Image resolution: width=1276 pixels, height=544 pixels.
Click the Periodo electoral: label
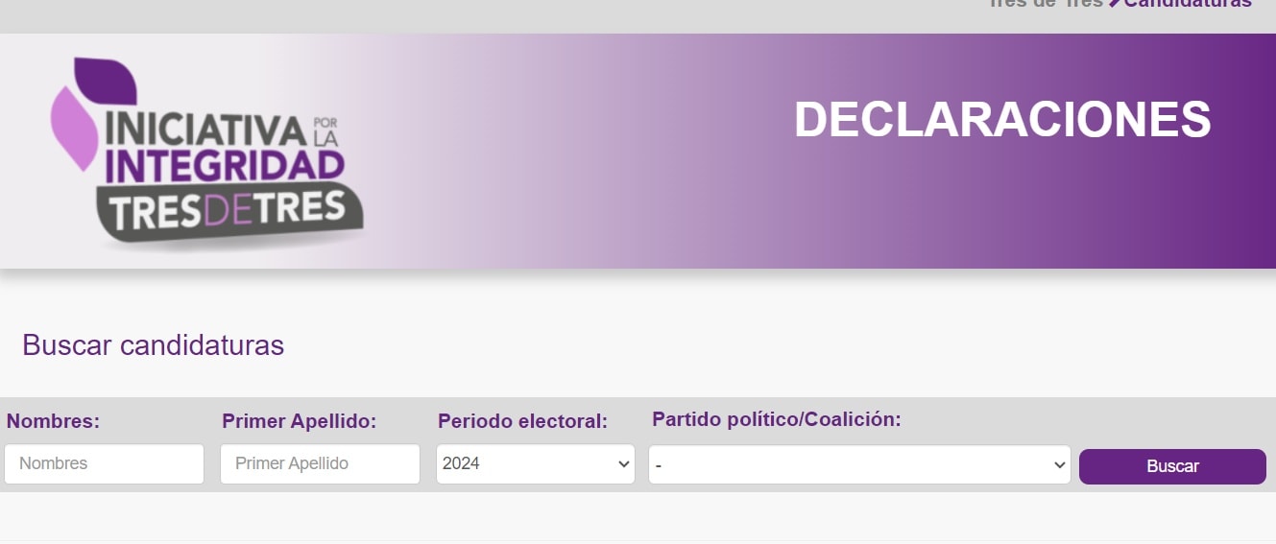[522, 421]
